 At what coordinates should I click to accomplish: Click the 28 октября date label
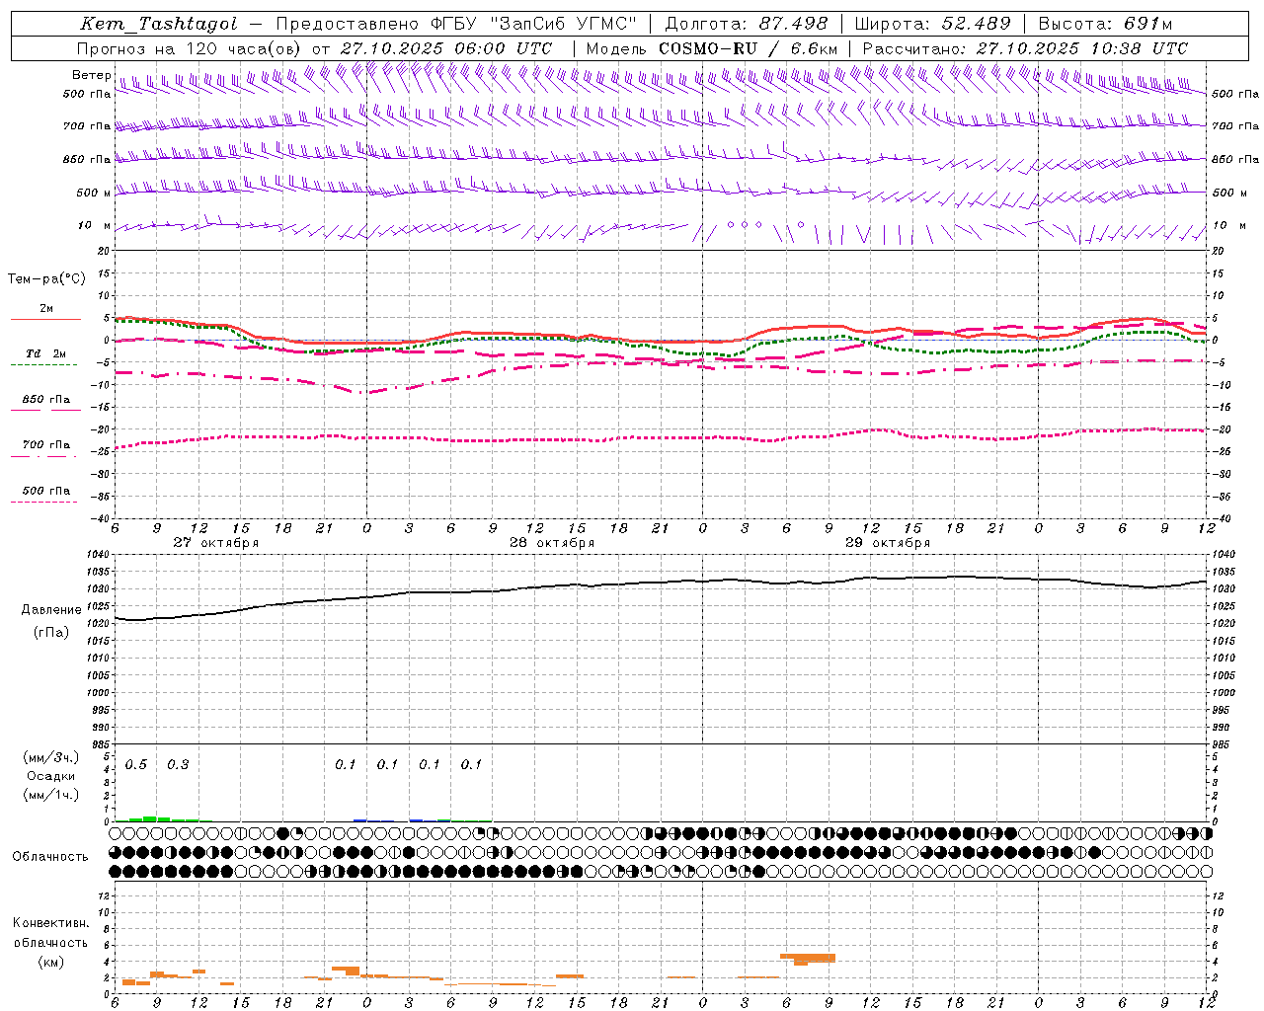(551, 543)
